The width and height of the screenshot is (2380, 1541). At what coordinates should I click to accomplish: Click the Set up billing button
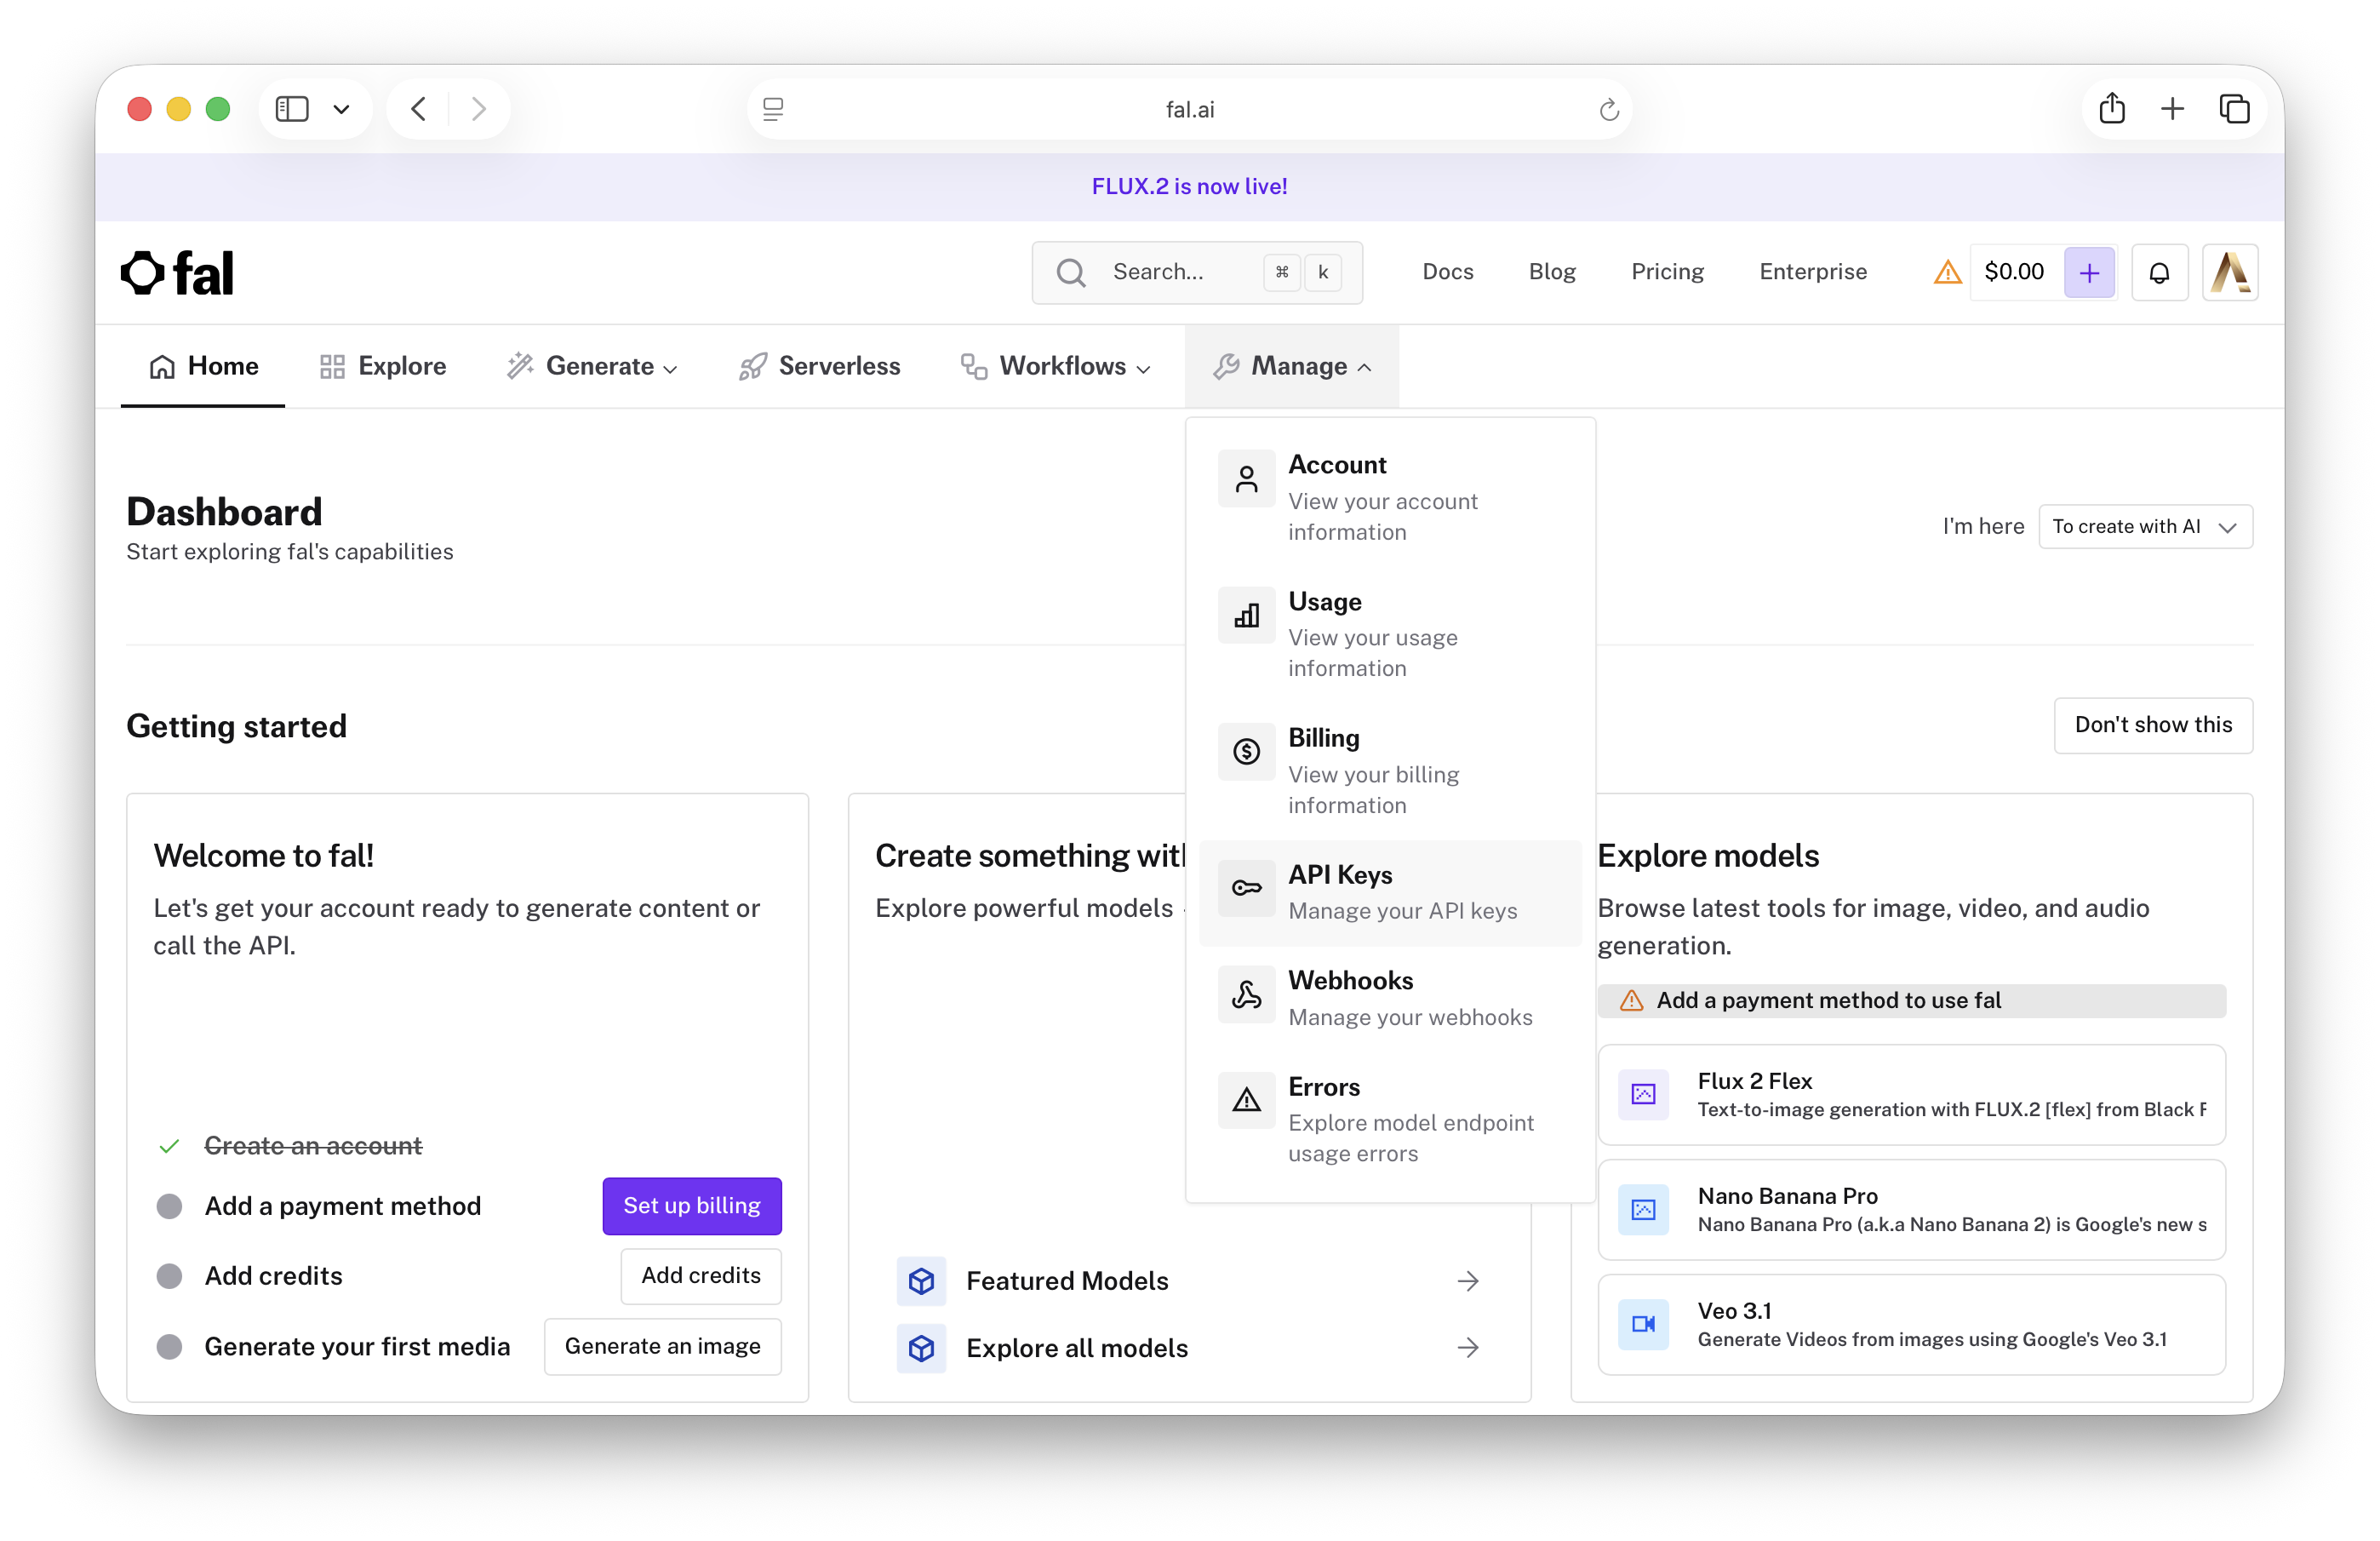tap(692, 1206)
